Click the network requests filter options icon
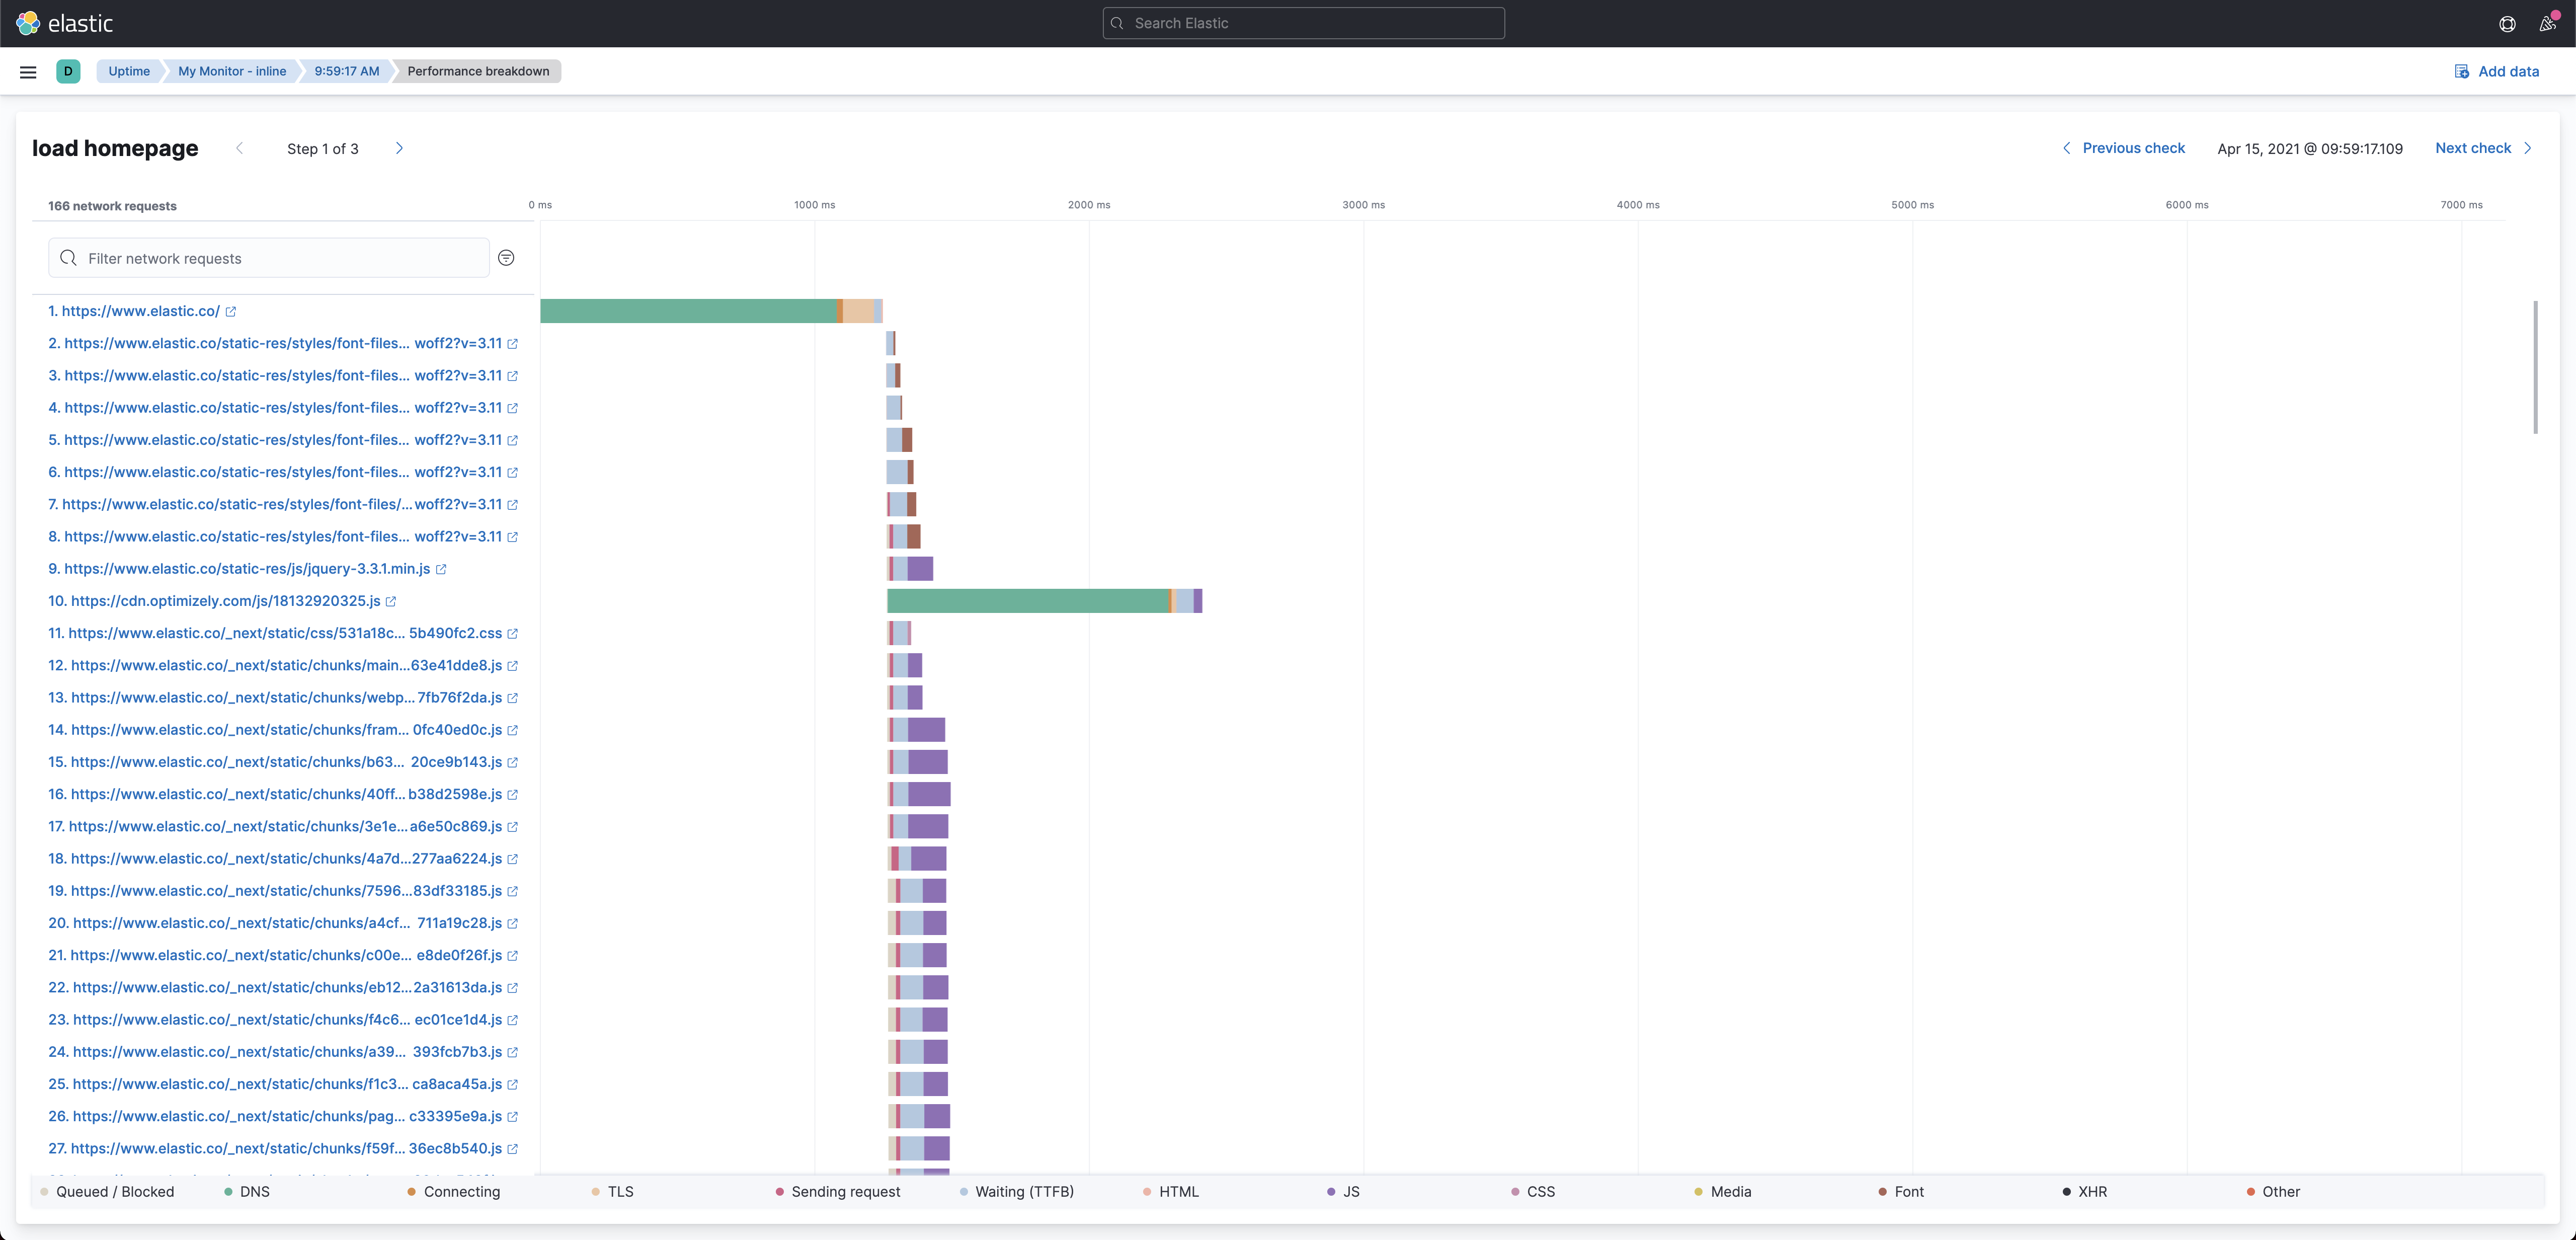Image resolution: width=2576 pixels, height=1240 pixels. click(506, 258)
